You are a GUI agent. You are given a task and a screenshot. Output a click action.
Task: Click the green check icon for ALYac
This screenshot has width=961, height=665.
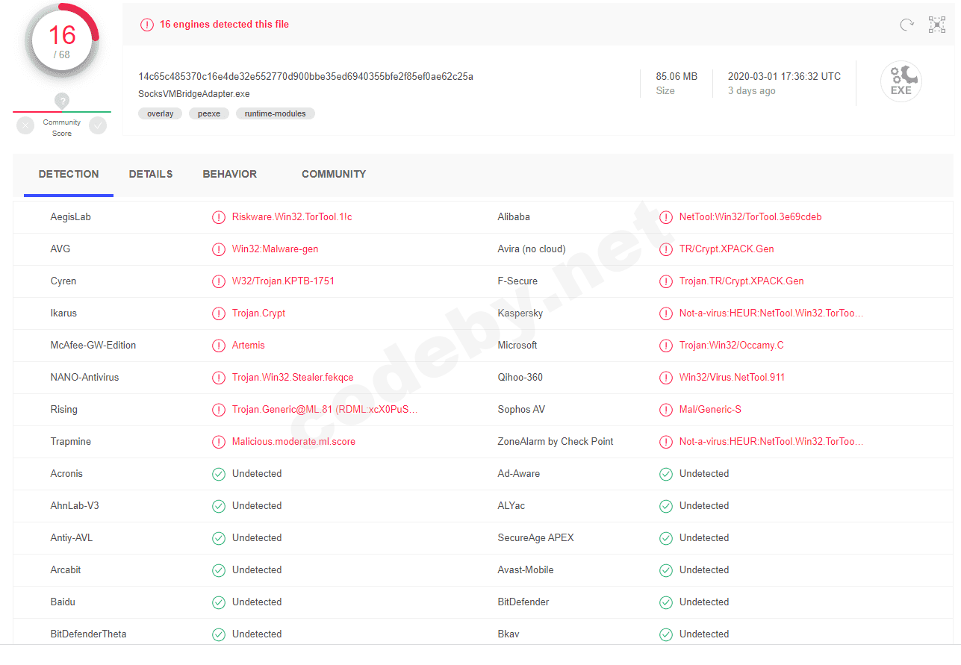(x=666, y=506)
